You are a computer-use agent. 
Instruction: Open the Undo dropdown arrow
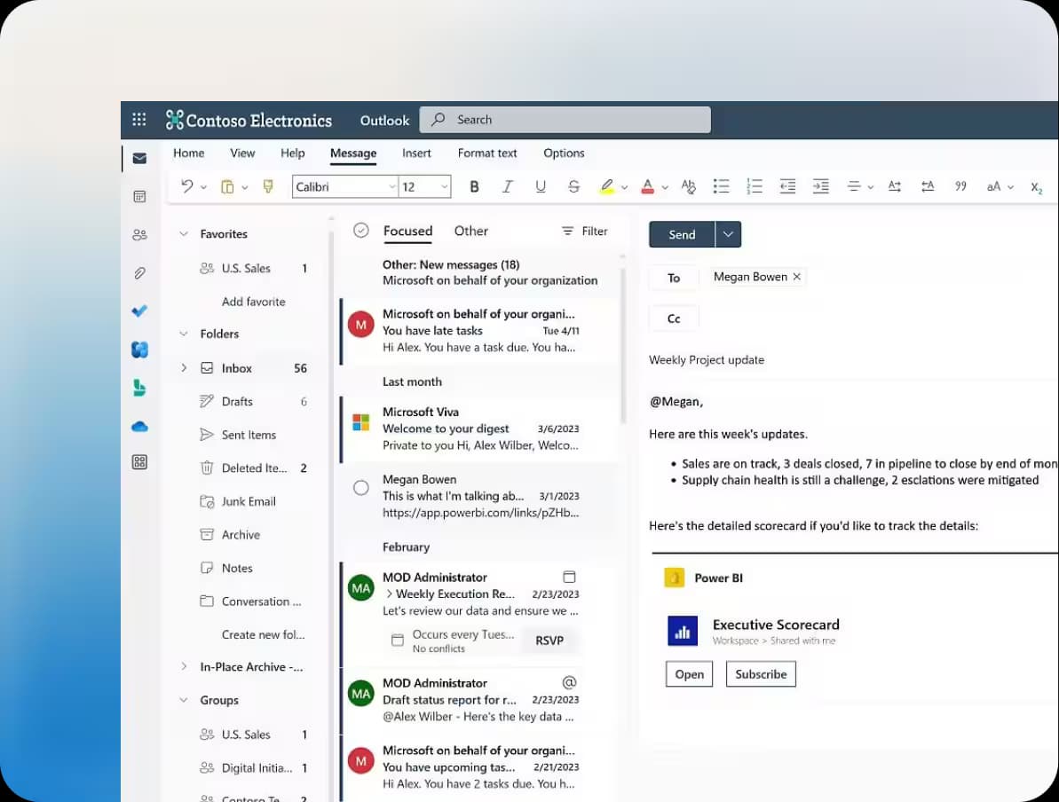pyautogui.click(x=203, y=187)
